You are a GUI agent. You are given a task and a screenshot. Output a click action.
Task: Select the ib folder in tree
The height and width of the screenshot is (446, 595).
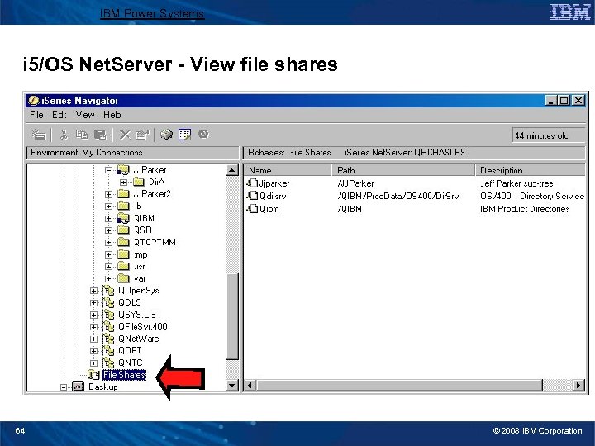(x=138, y=206)
